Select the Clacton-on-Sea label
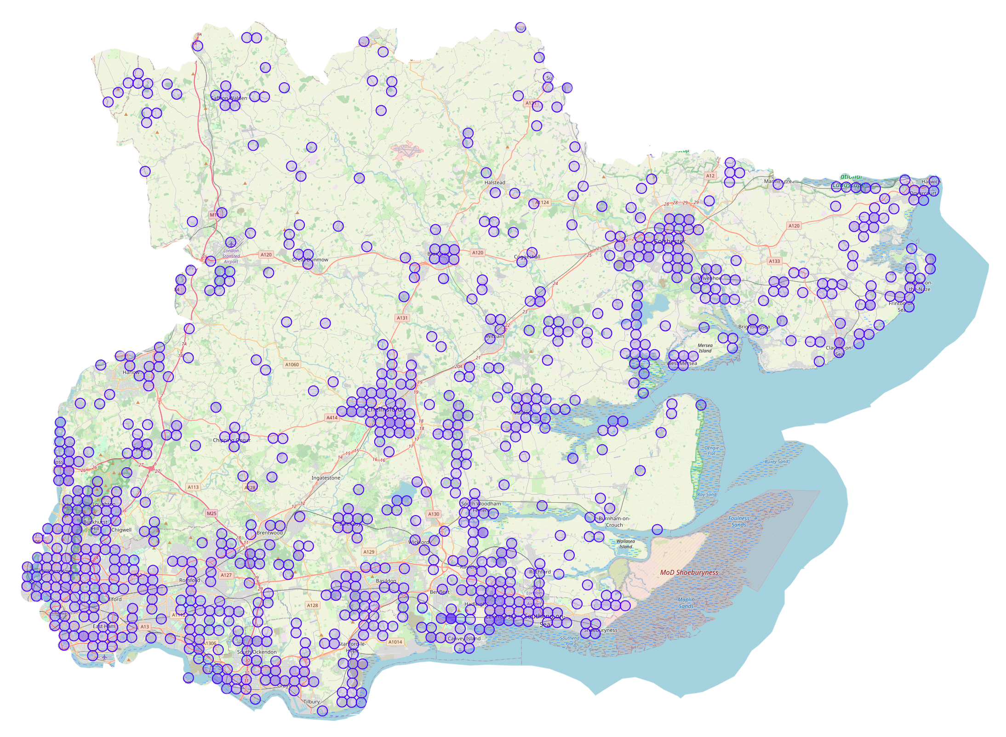The image size is (1006, 737). point(839,351)
